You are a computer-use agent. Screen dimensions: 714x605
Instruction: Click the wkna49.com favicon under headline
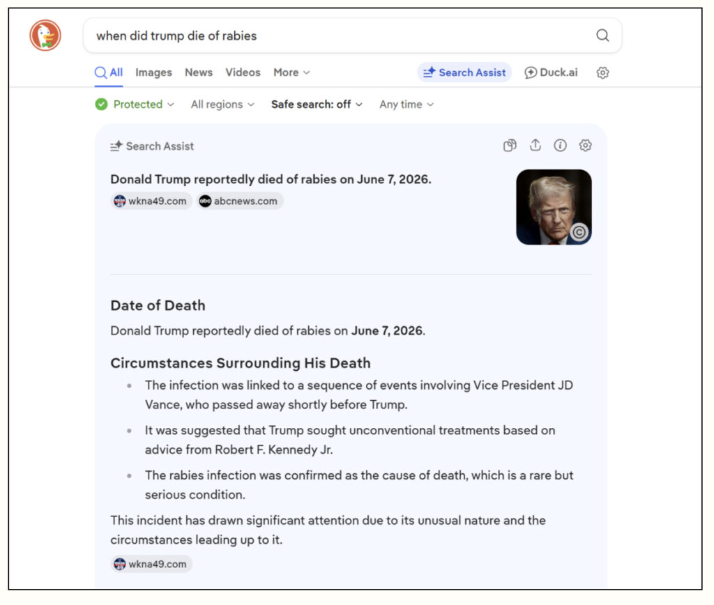119,201
